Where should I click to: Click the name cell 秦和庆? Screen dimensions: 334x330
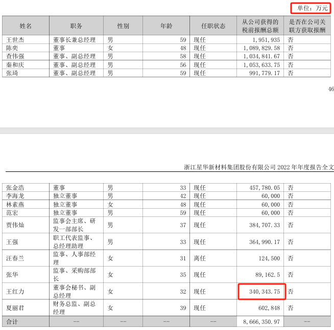pos(15,64)
